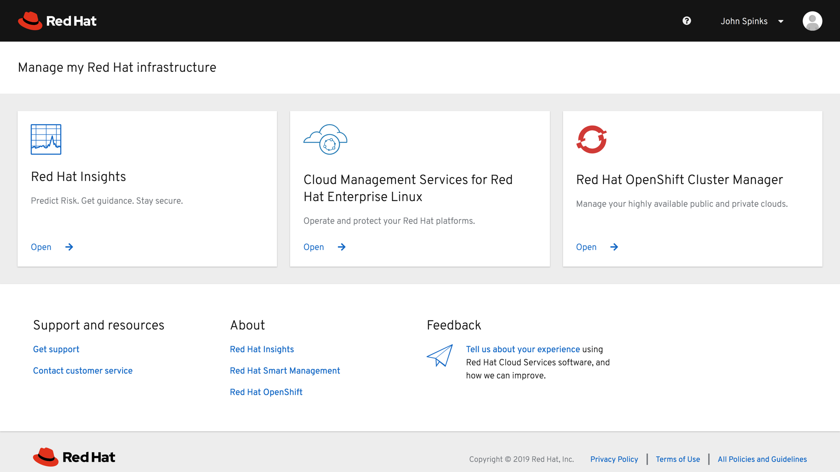
Task: Open the help question mark icon
Action: click(x=686, y=21)
